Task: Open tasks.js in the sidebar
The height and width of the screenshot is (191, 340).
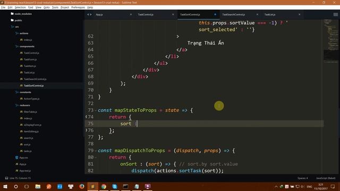Action: click(28, 151)
